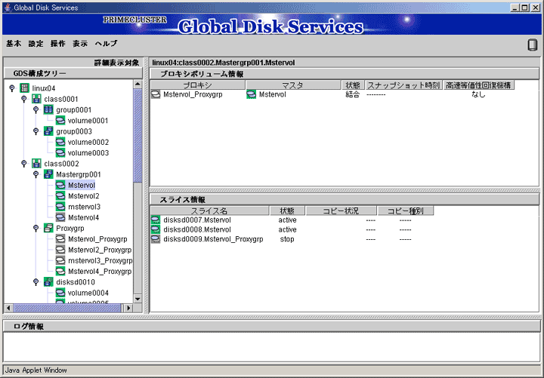Click the Mstervol4 volume icon

pyautogui.click(x=60, y=217)
